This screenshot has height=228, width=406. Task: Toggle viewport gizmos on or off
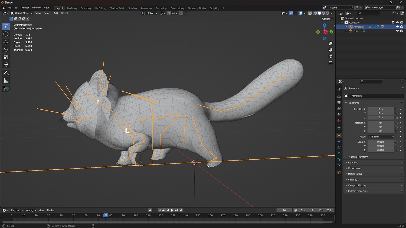tap(291, 13)
